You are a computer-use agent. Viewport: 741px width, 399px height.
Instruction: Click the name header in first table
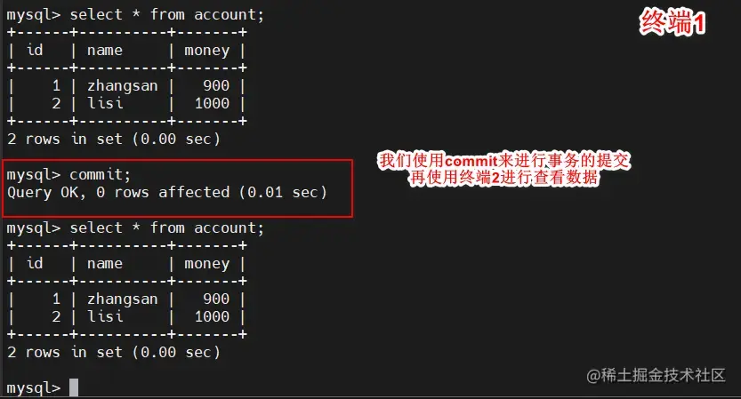pos(105,50)
